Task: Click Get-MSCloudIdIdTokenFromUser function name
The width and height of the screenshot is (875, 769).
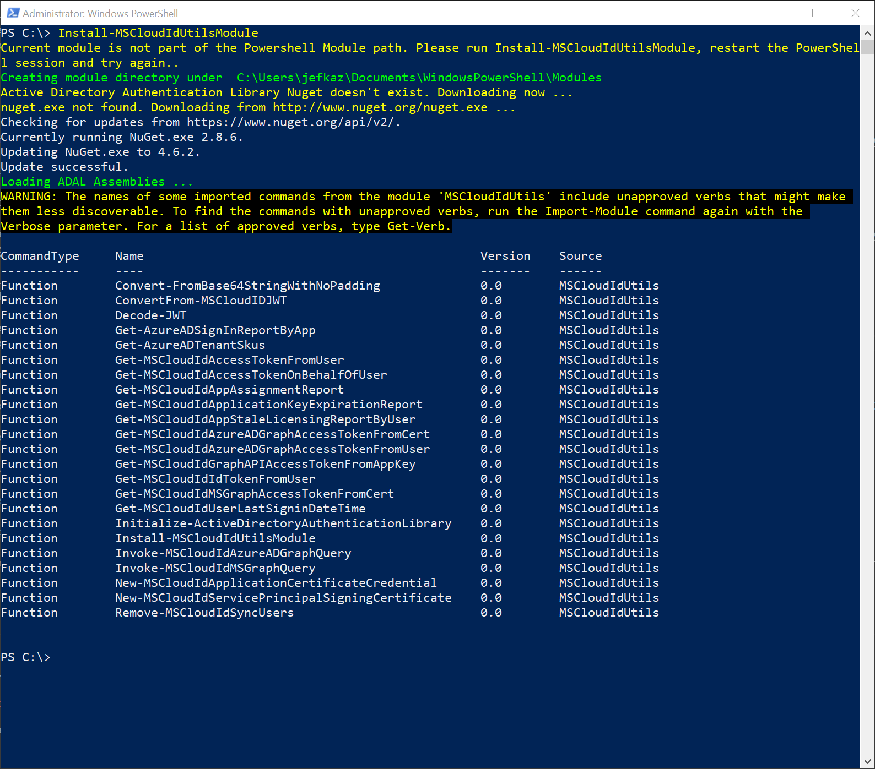Action: pyautogui.click(x=215, y=479)
